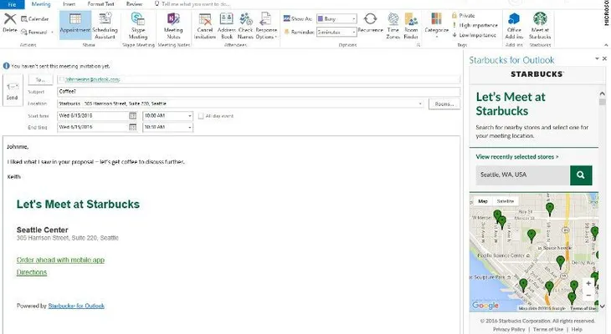Tick the checkbox beside the recipient address
Screen dimensions: 611x334
pyautogui.click(x=62, y=79)
